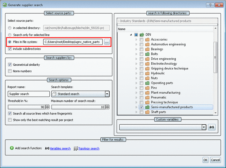Expand the Accessories tree node

[136, 39]
